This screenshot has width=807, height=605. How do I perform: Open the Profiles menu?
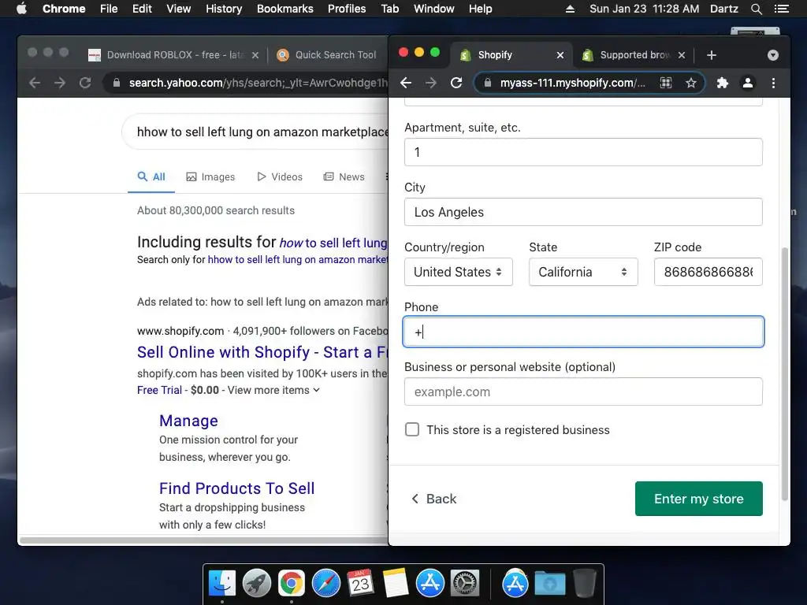click(347, 9)
